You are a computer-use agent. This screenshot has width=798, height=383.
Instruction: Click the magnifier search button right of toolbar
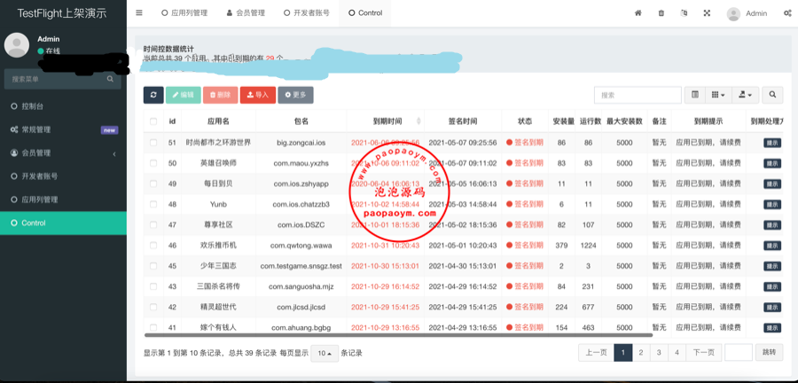tap(772, 95)
